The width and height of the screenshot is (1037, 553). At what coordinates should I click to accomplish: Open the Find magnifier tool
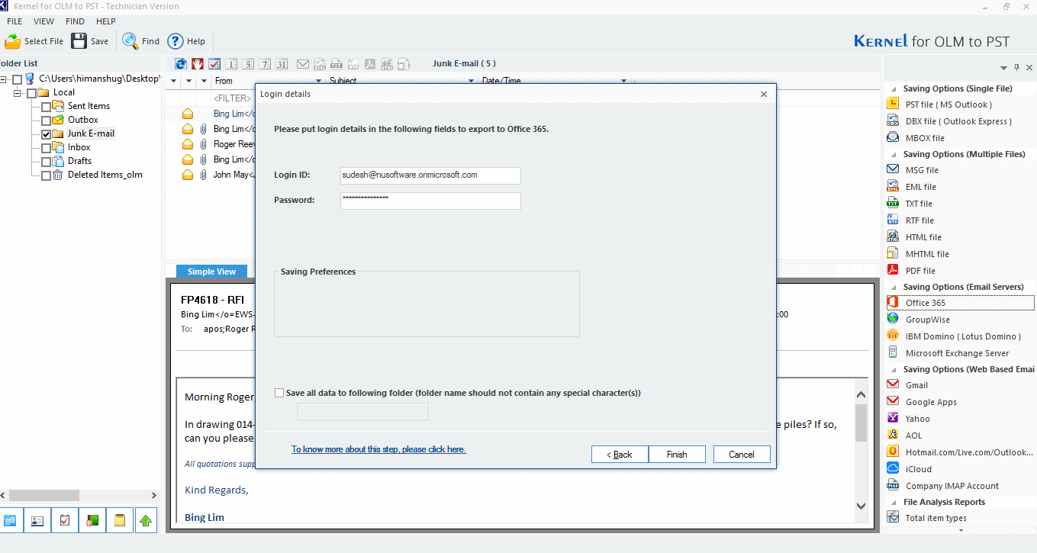pyautogui.click(x=130, y=41)
